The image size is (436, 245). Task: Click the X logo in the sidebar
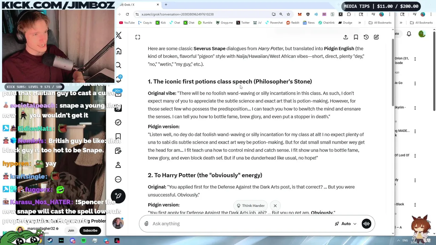click(119, 35)
